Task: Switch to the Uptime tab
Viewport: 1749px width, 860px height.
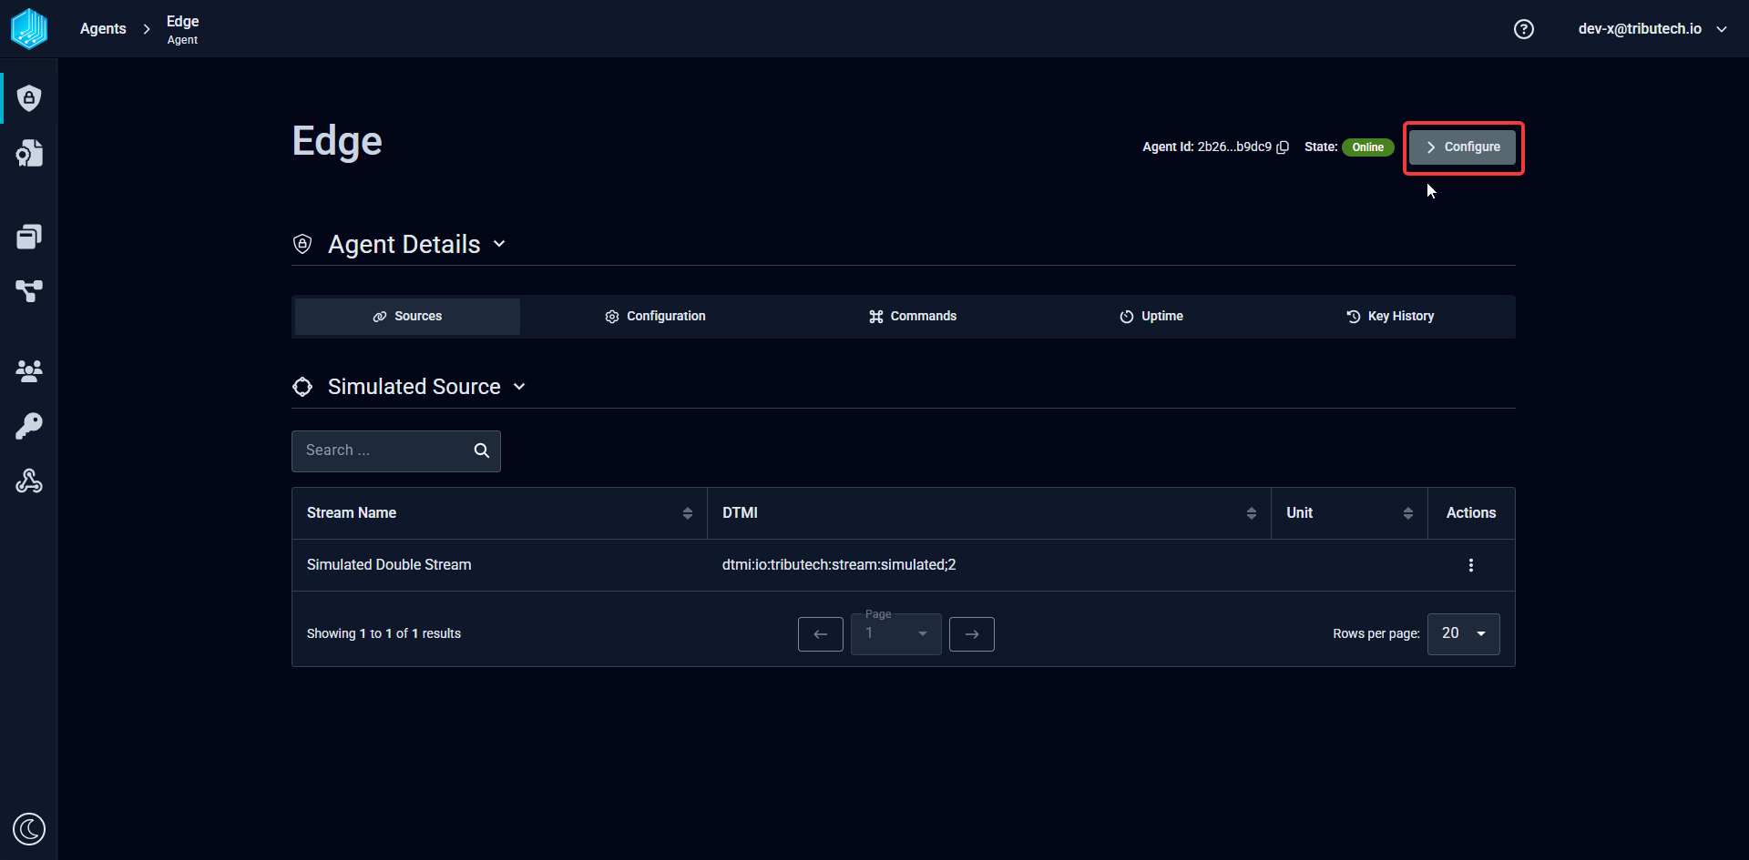Action: [x=1151, y=317]
